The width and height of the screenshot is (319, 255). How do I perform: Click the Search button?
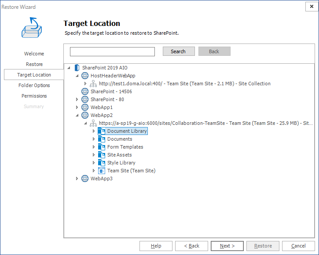(179, 51)
